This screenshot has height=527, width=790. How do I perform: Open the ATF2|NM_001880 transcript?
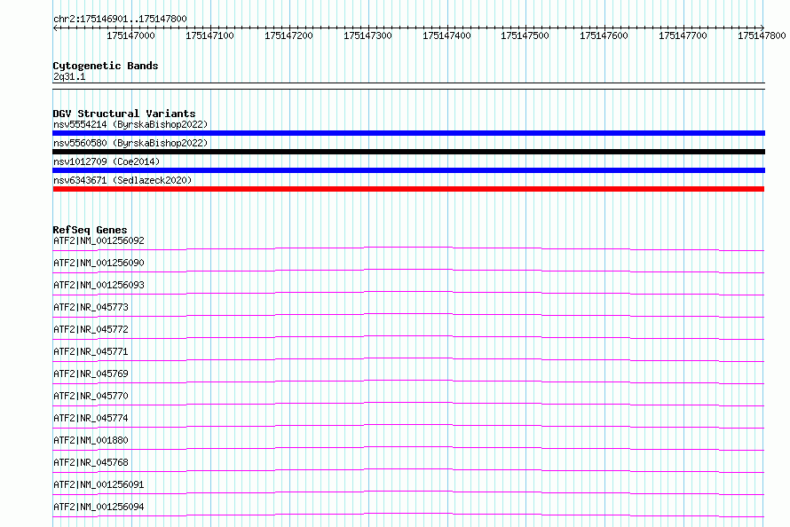coord(91,440)
